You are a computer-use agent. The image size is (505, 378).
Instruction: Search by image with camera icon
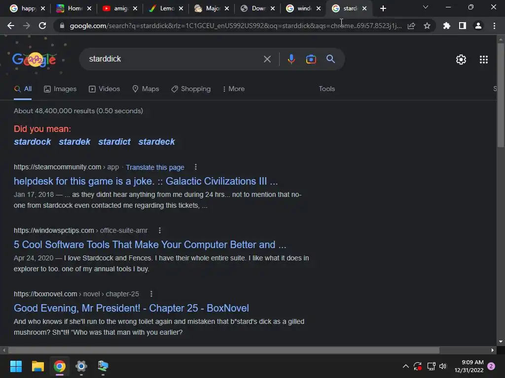[311, 59]
